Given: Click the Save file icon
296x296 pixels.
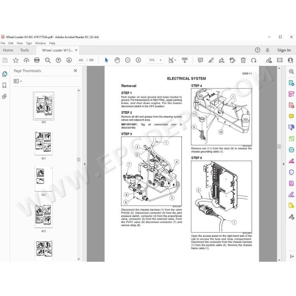Looking at the screenshot, I should (x=5, y=60).
